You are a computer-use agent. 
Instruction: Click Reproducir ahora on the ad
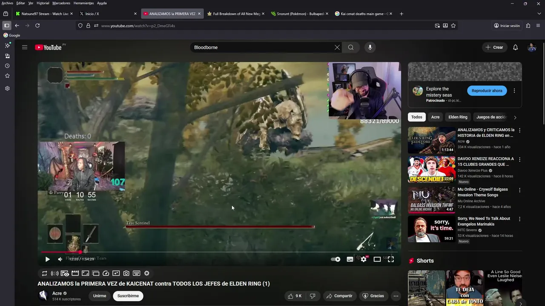click(487, 91)
